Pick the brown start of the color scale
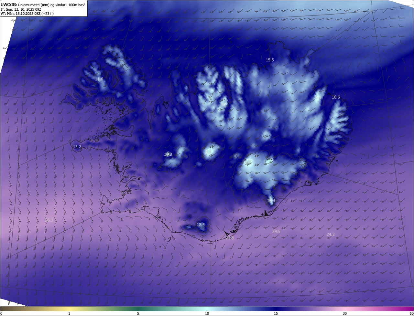The height and width of the screenshot is (316, 414). [6, 309]
